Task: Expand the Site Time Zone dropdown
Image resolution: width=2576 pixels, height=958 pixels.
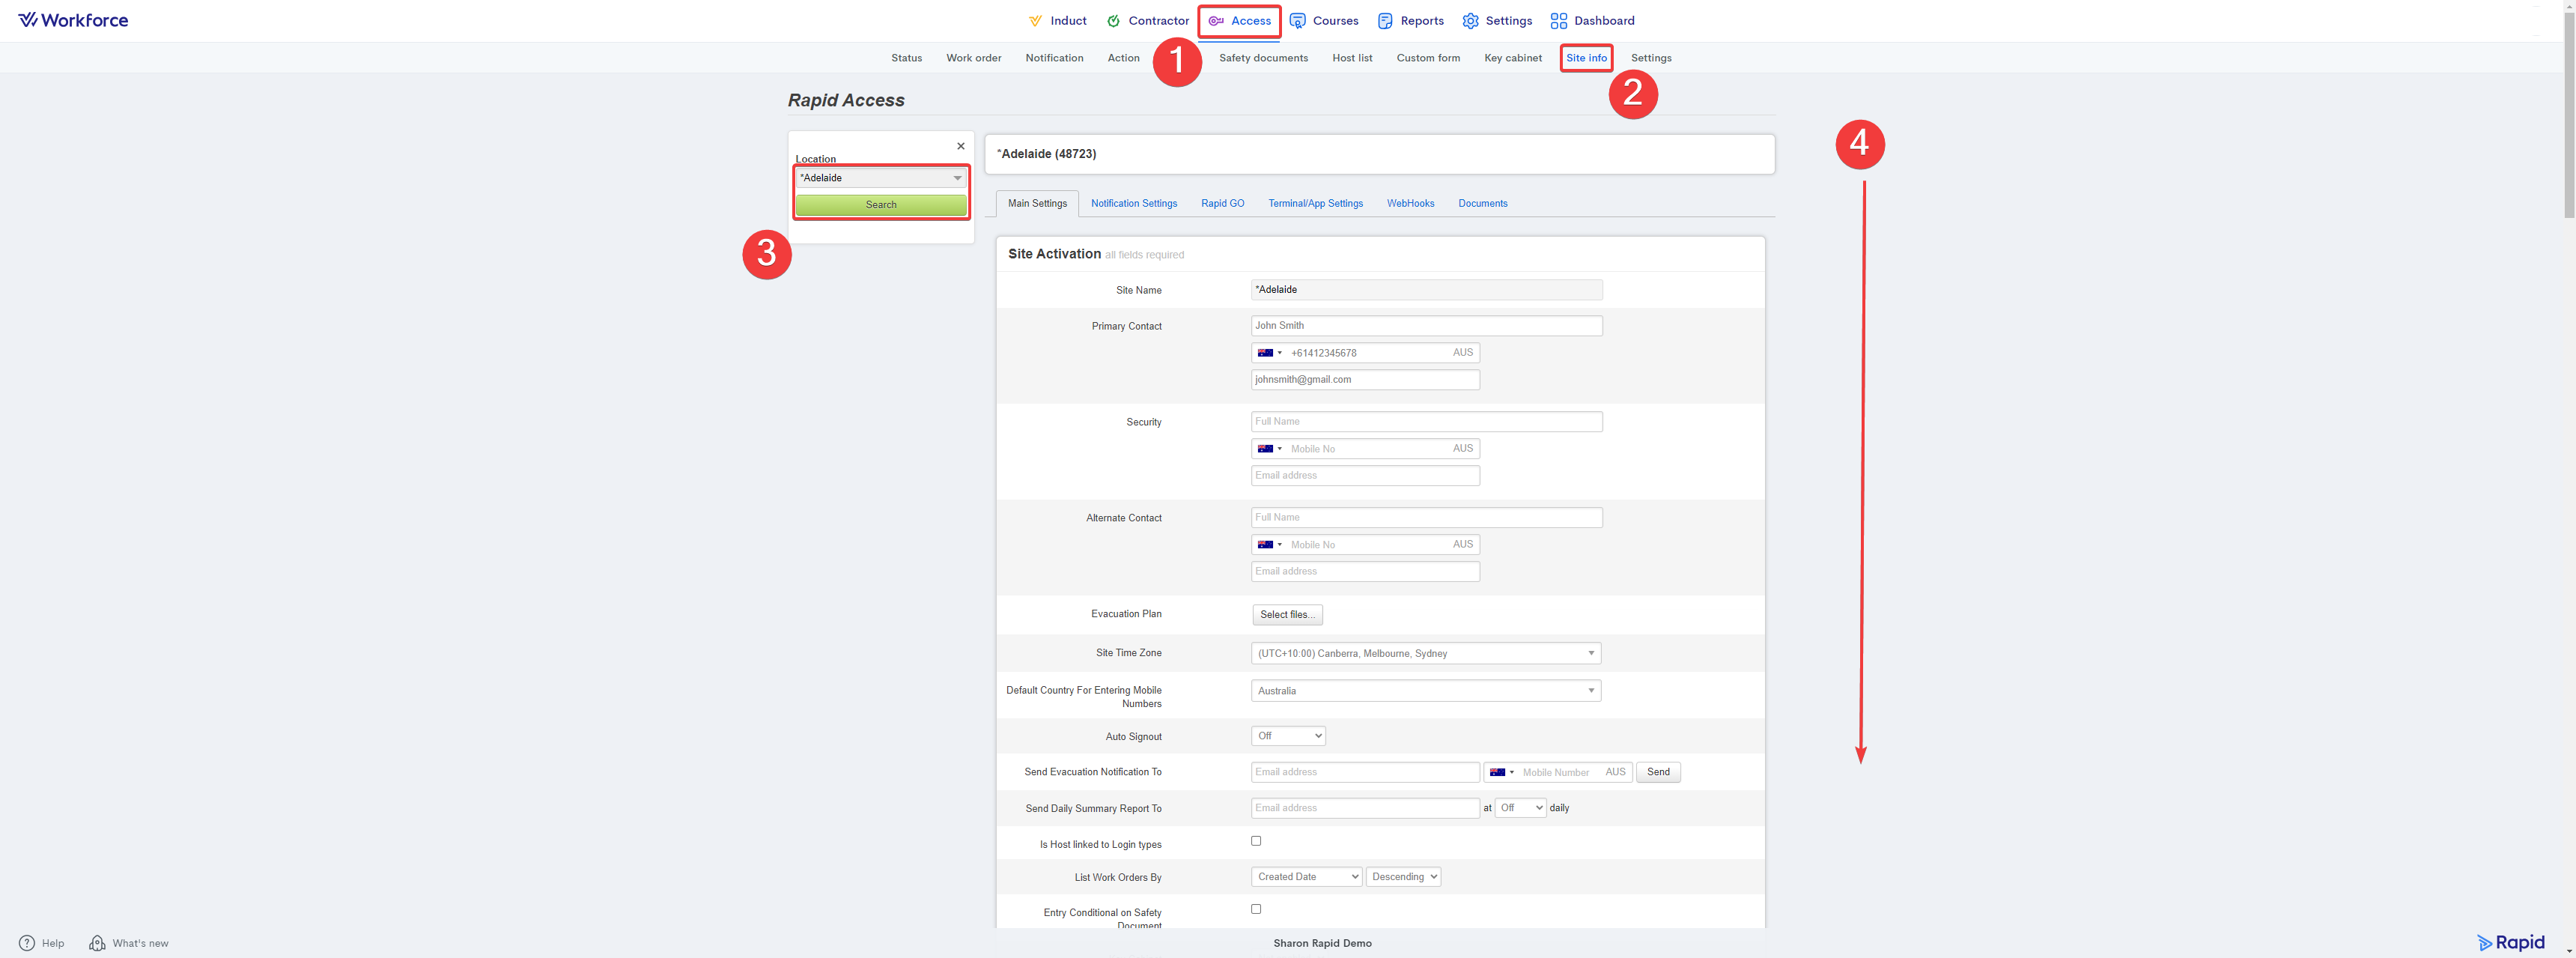Action: point(1425,654)
